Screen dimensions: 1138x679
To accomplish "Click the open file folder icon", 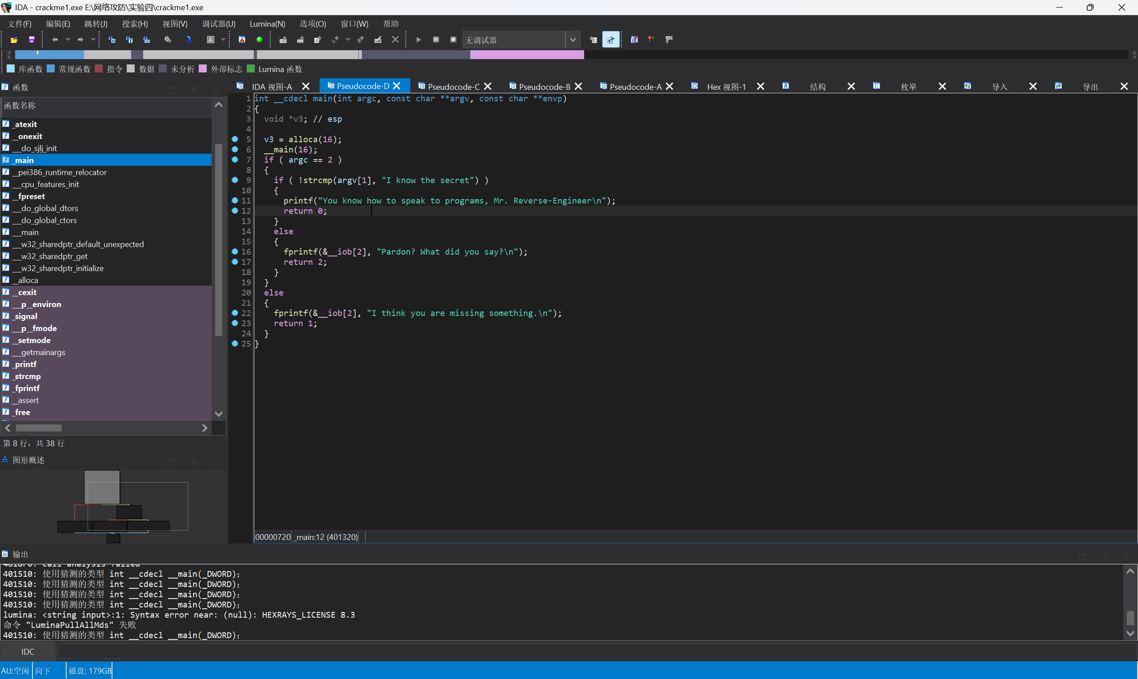I will pos(14,40).
